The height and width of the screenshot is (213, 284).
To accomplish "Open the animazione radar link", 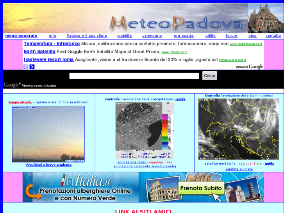I will point(132,163).
